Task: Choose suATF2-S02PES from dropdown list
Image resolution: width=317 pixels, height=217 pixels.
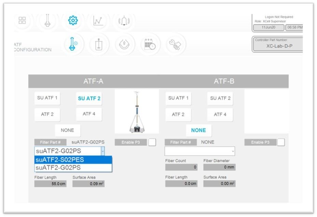Action: point(73,160)
